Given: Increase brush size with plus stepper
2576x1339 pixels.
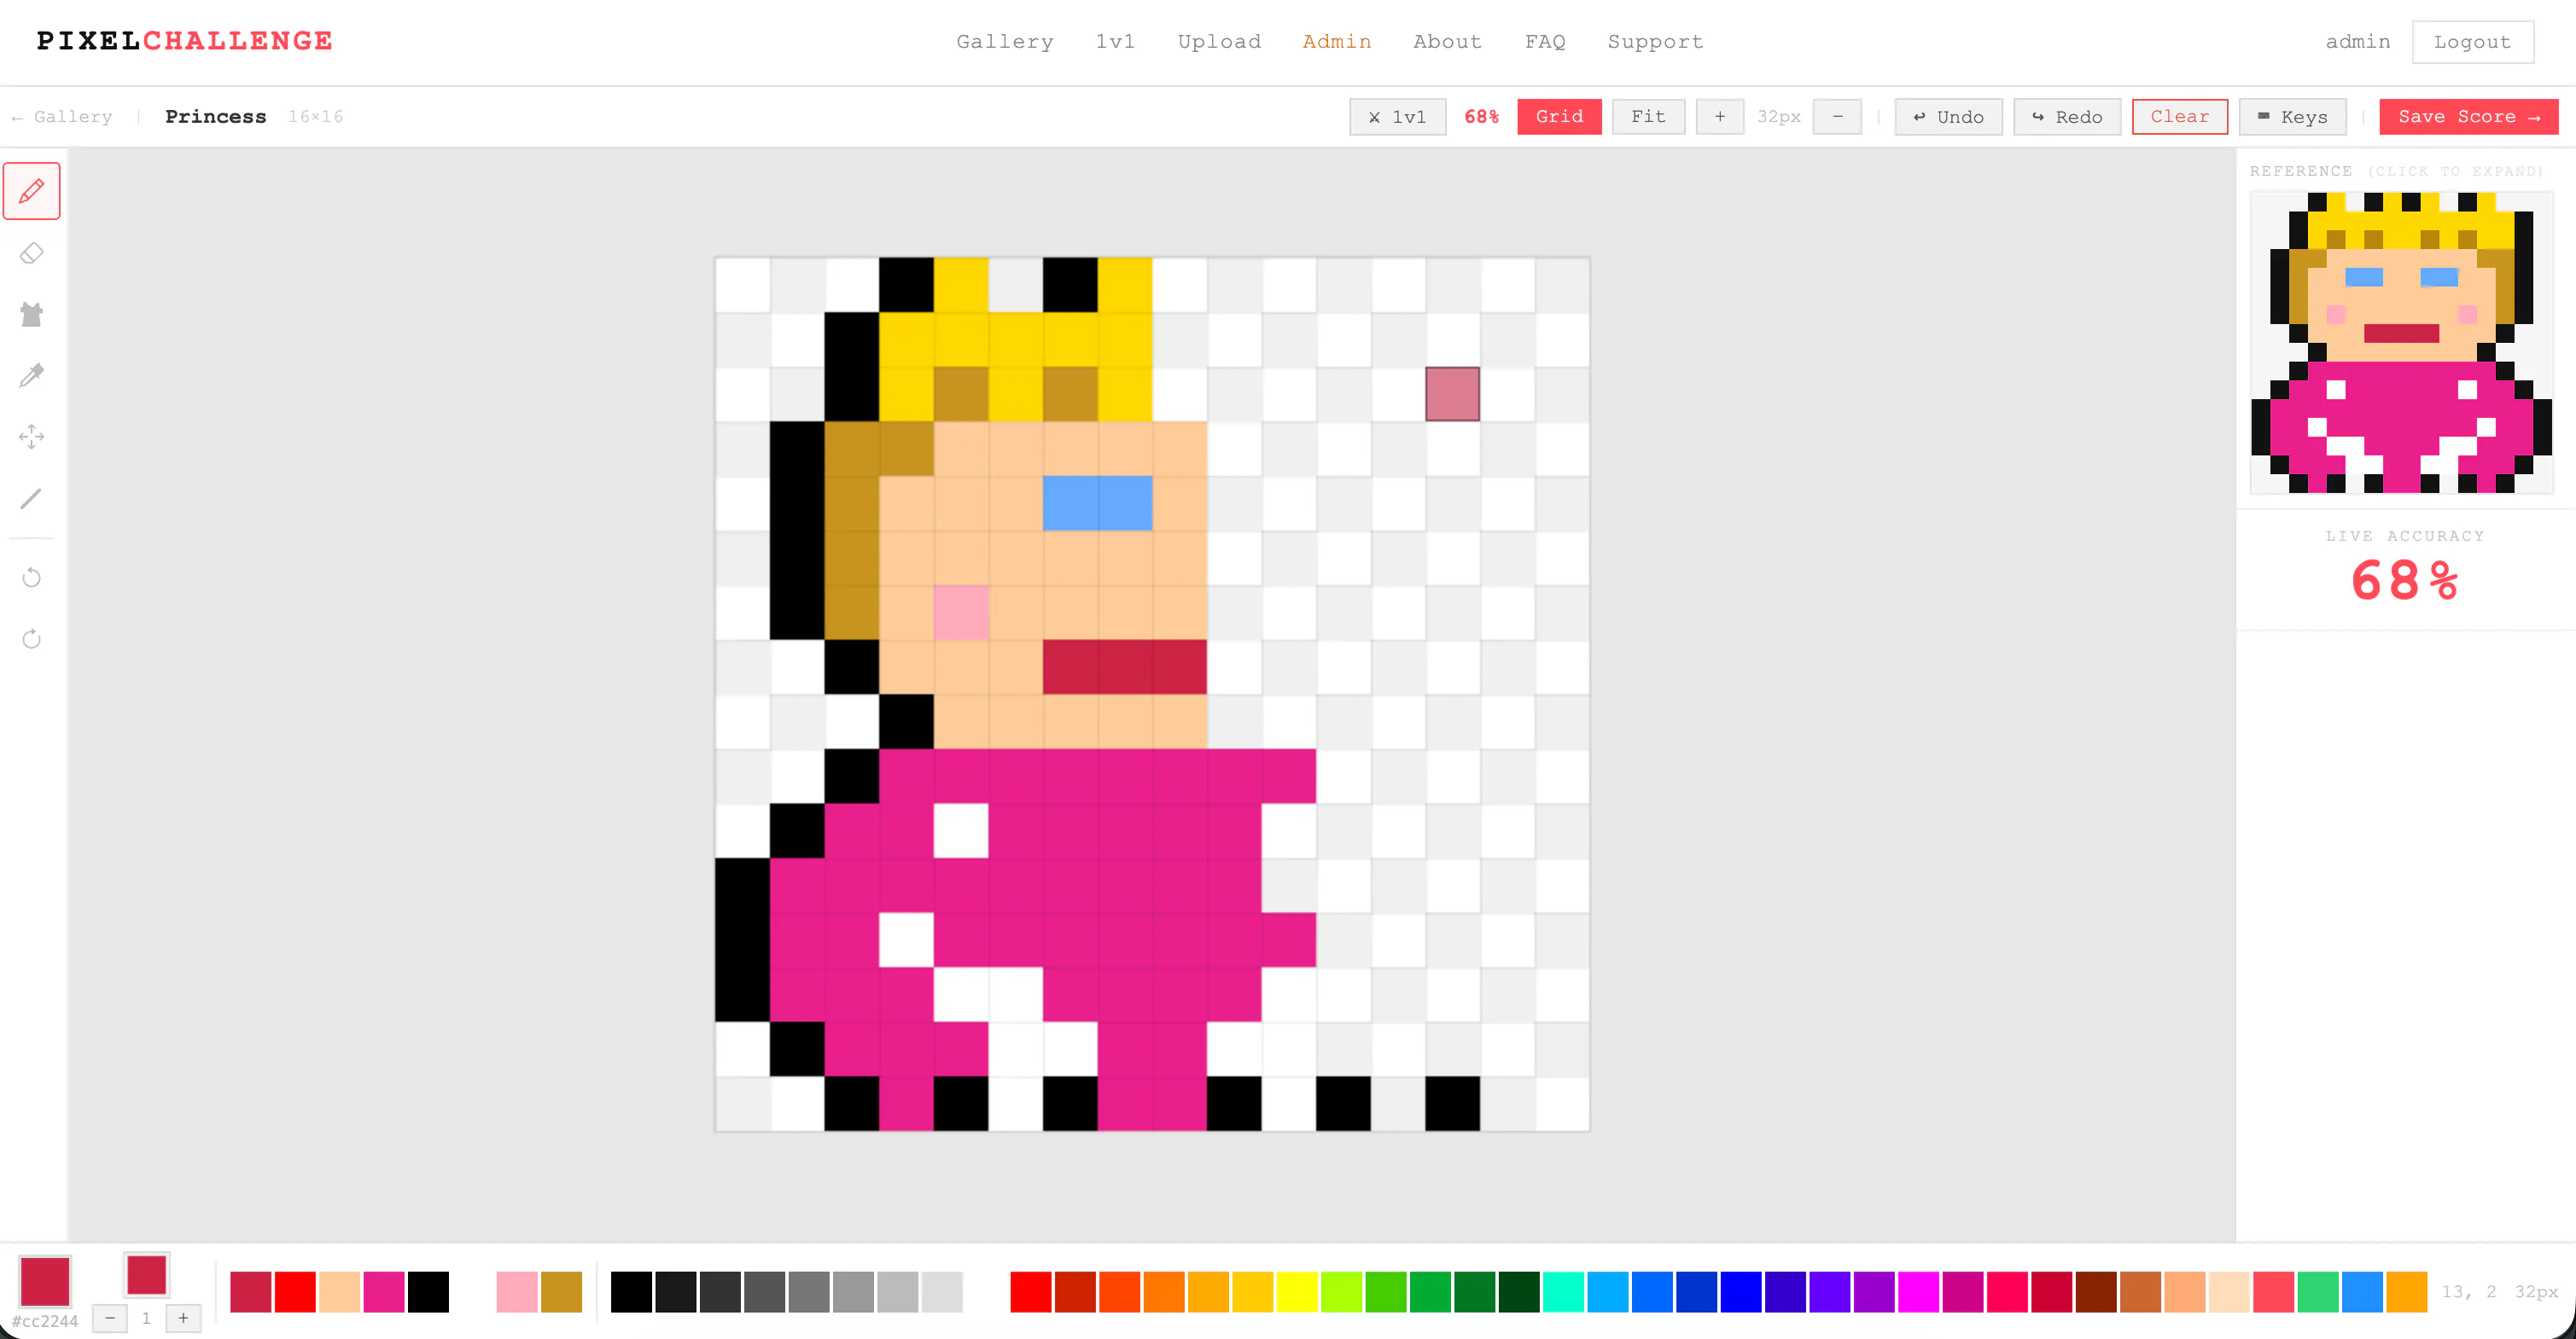Looking at the screenshot, I should [x=183, y=1318].
